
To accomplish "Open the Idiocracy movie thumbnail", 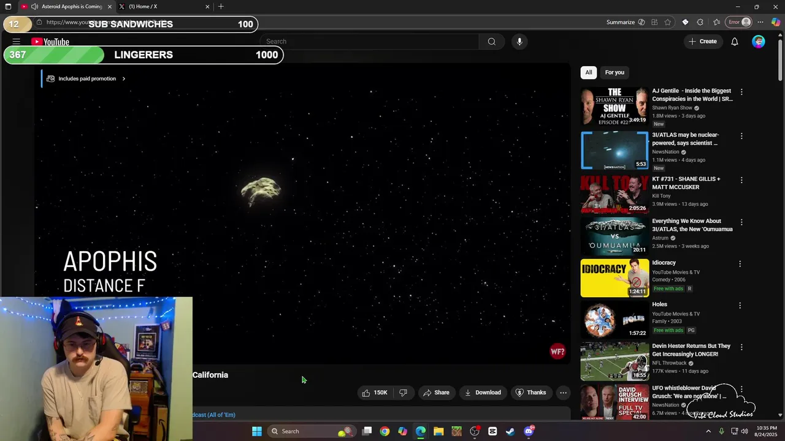I will pos(615,277).
